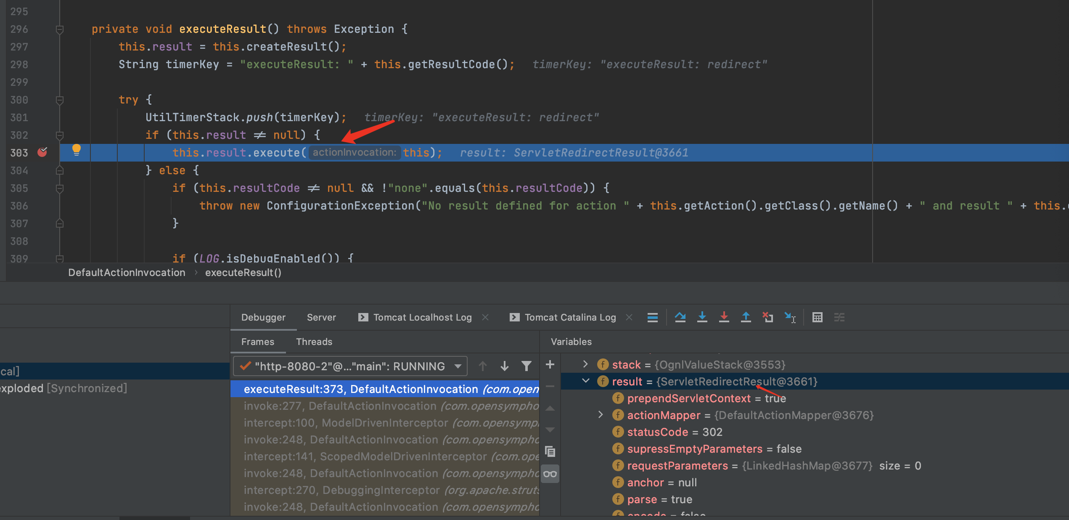This screenshot has height=520, width=1069.
Task: Select the invoke:277 DefaultActionInvocation frame
Action: [385, 406]
